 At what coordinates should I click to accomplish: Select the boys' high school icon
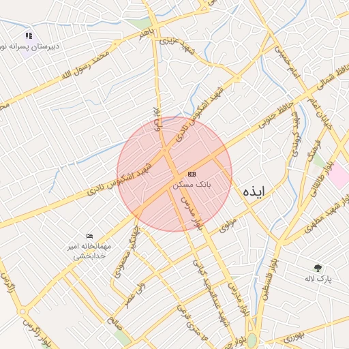[29, 35]
